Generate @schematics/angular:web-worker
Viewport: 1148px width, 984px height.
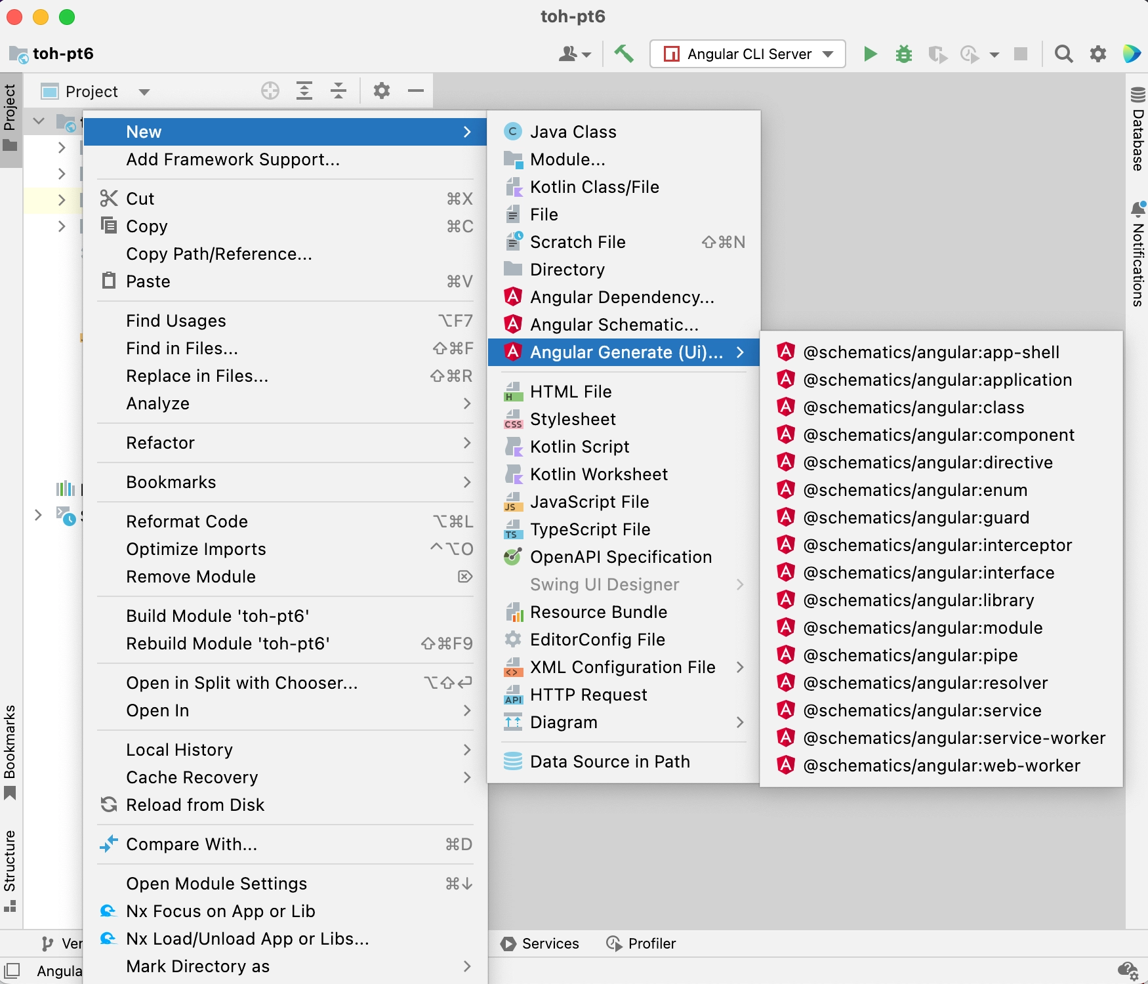pyautogui.click(x=941, y=766)
